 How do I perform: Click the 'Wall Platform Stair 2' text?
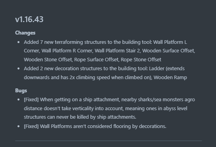point(117,51)
